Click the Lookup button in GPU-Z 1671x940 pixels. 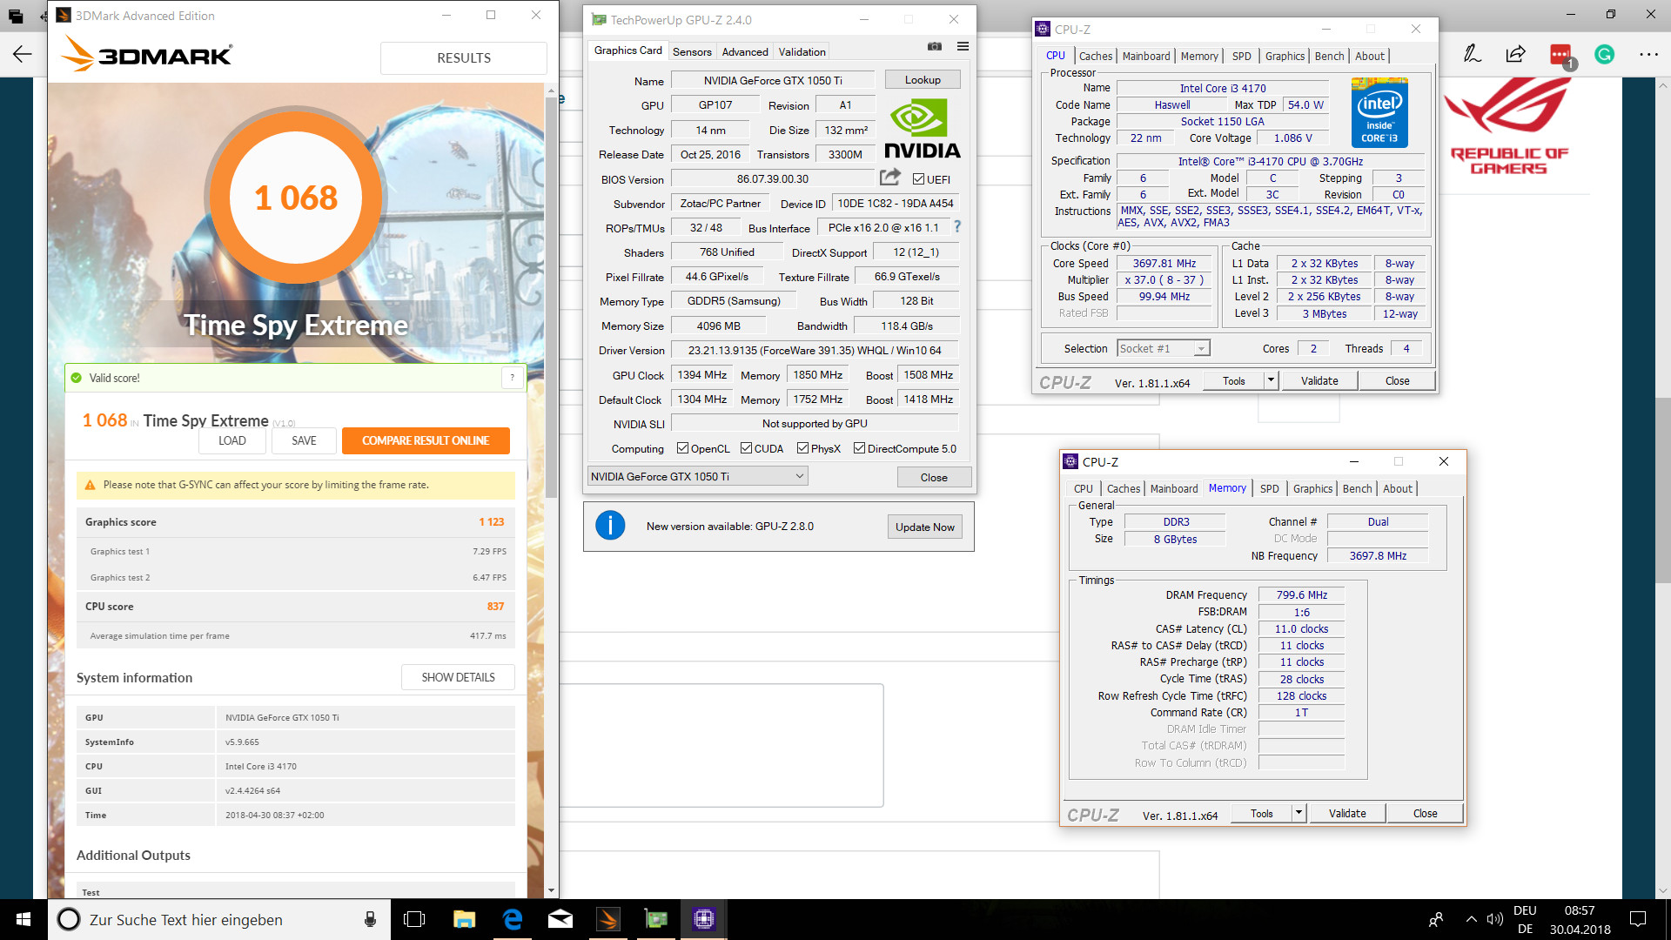923,80
